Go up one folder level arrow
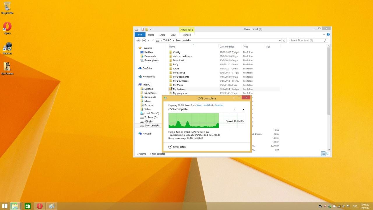373x210 pixels. 153,41
